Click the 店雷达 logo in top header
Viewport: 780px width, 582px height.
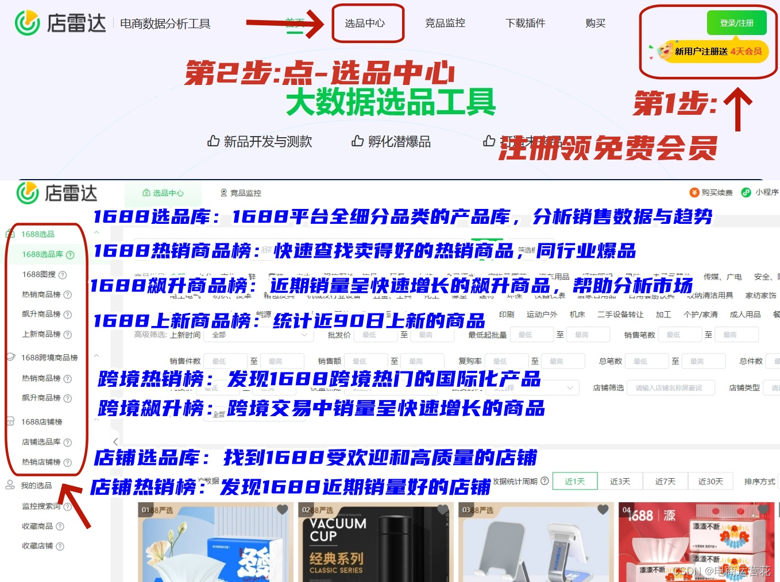point(60,23)
